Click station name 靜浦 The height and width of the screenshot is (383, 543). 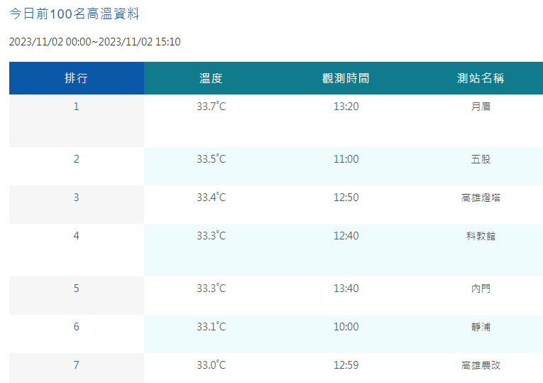(481, 327)
